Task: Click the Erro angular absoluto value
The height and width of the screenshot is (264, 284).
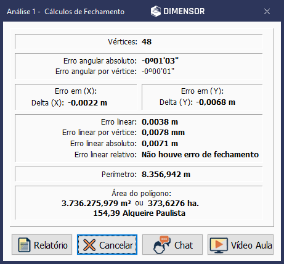Action: (160, 61)
